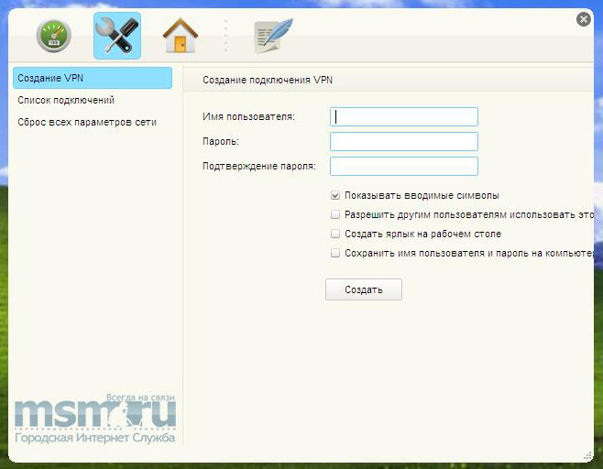This screenshot has width=603, height=469.
Task: Click into the Пароль field
Action: click(404, 141)
